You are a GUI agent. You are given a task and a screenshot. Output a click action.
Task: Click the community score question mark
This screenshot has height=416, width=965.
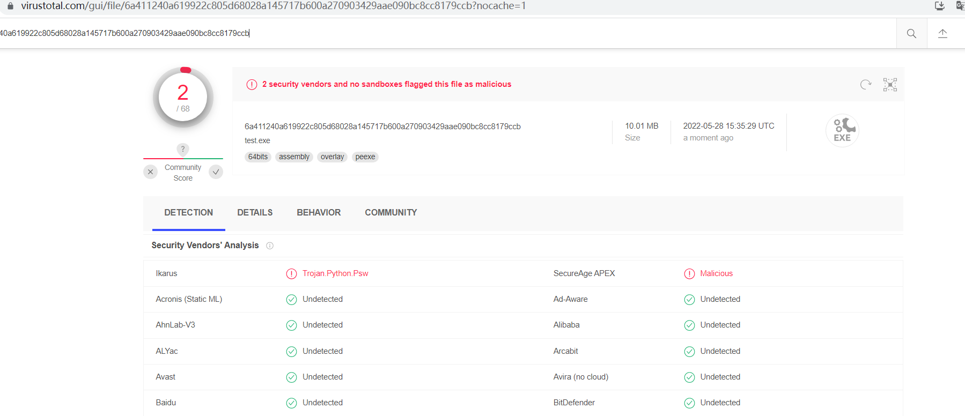pos(183,149)
